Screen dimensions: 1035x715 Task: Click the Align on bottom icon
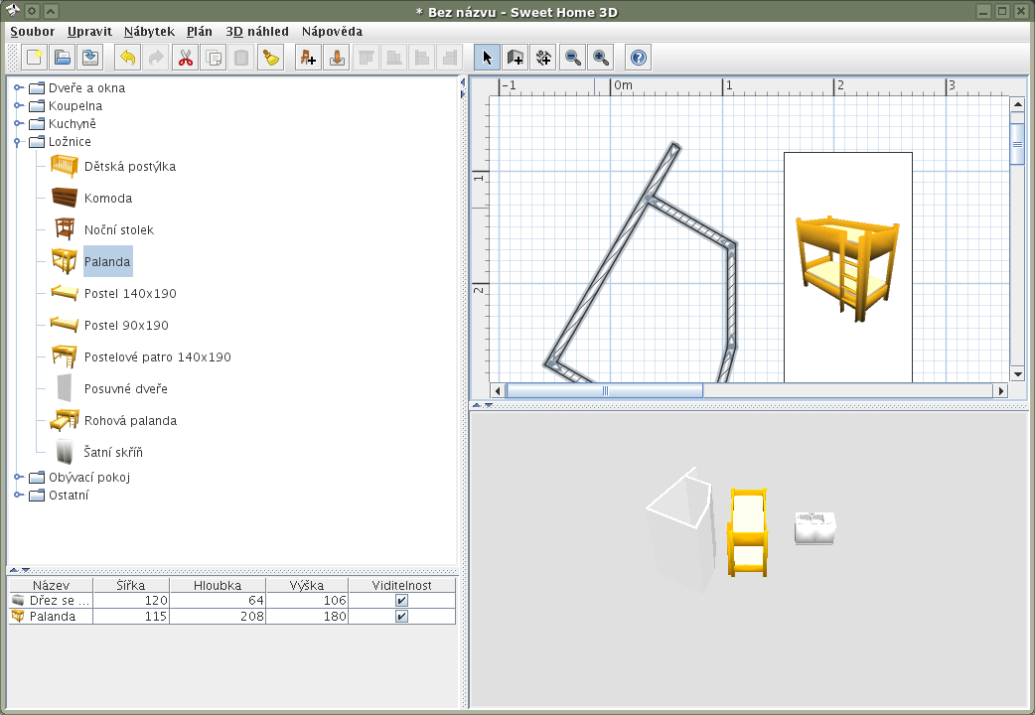pos(393,59)
